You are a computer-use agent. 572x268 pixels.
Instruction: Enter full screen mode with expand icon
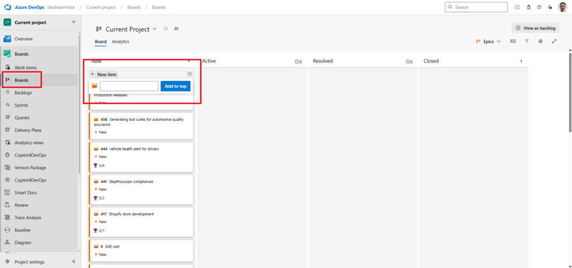(x=554, y=41)
